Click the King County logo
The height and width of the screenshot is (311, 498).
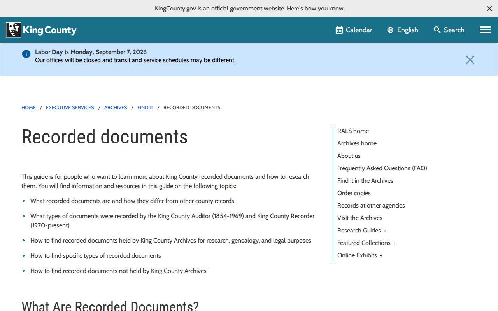click(x=41, y=30)
